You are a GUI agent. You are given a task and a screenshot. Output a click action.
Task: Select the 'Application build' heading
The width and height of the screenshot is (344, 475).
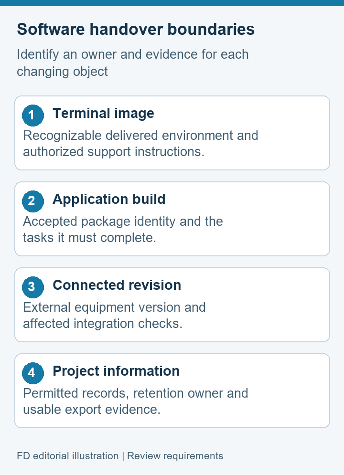(109, 200)
